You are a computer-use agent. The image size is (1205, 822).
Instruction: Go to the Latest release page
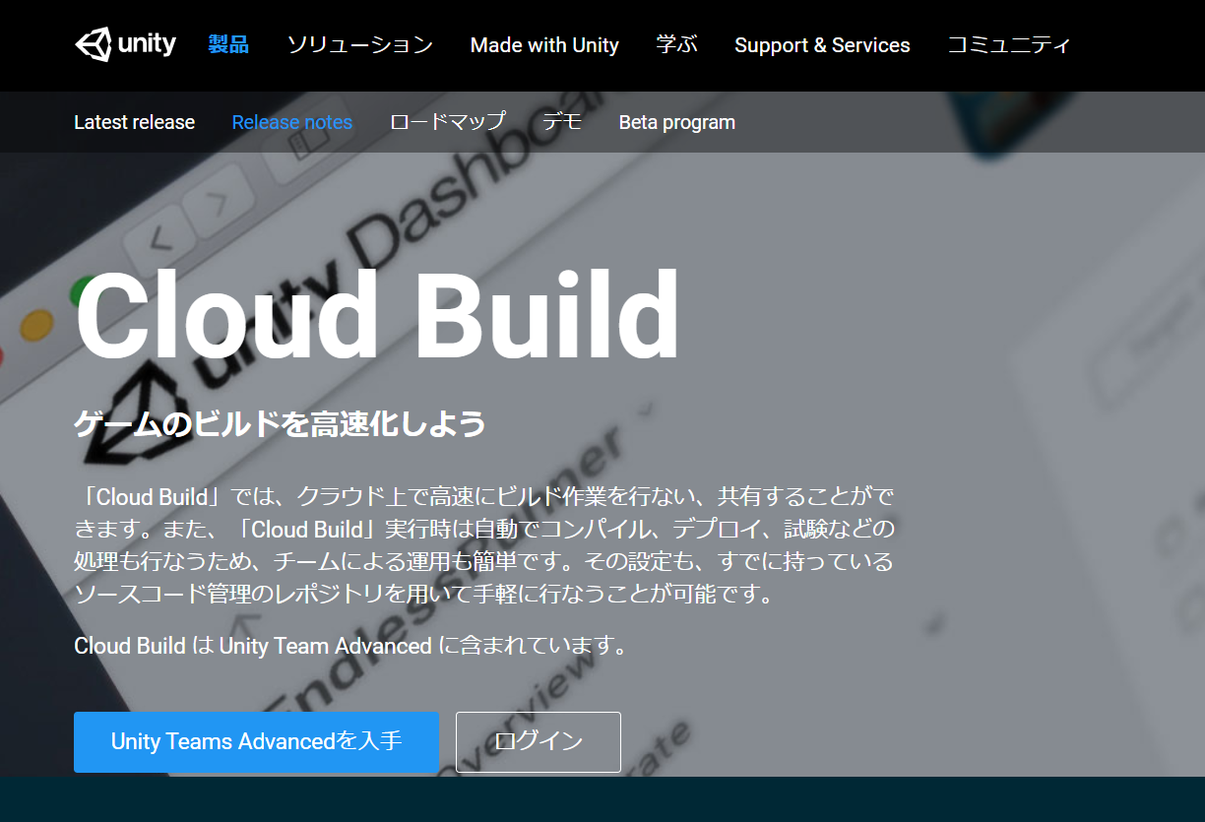(134, 122)
